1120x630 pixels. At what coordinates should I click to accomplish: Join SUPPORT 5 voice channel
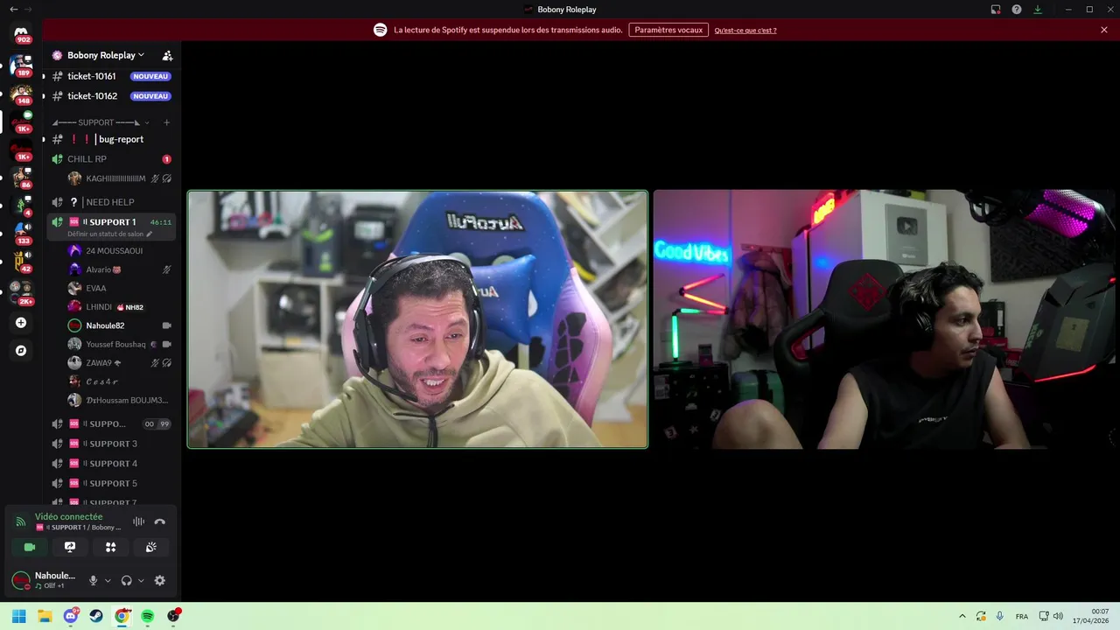coord(111,483)
